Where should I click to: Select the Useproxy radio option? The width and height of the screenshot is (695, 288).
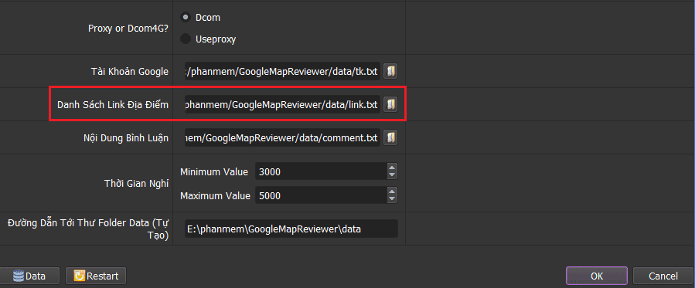pyautogui.click(x=186, y=39)
